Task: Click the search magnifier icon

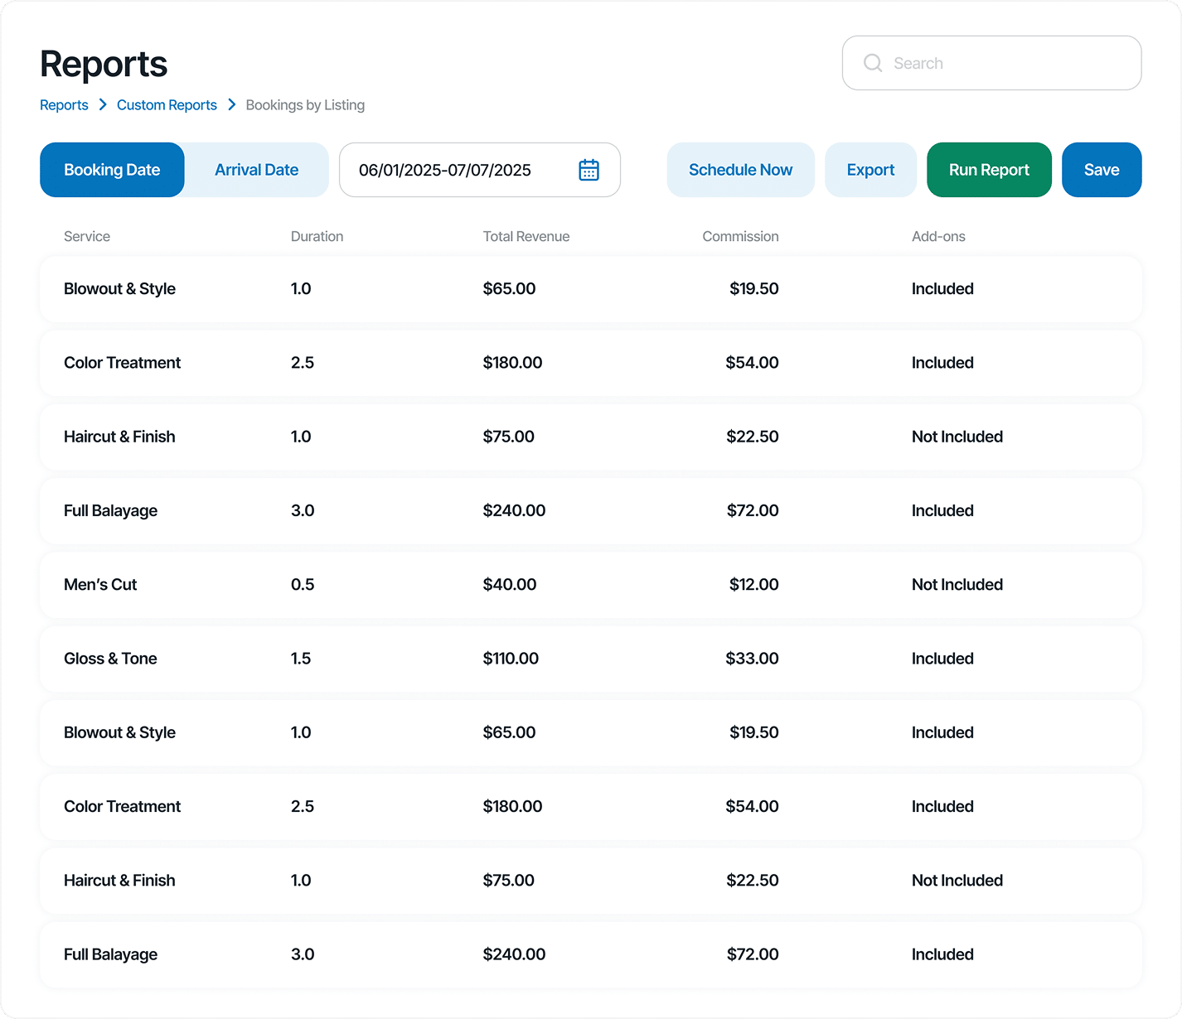Action: click(873, 63)
